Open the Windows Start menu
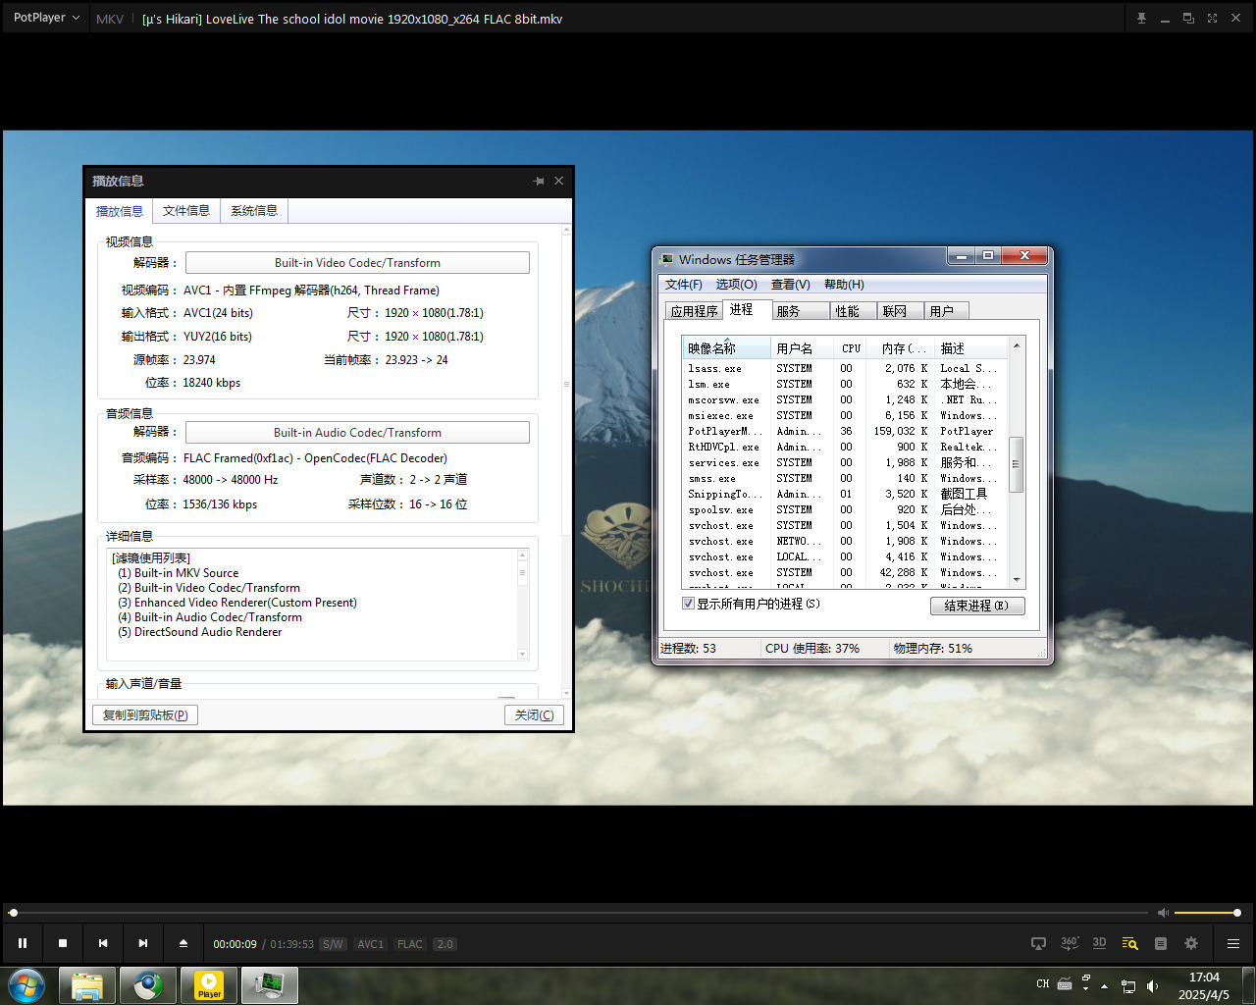This screenshot has width=1256, height=1005. (26, 985)
